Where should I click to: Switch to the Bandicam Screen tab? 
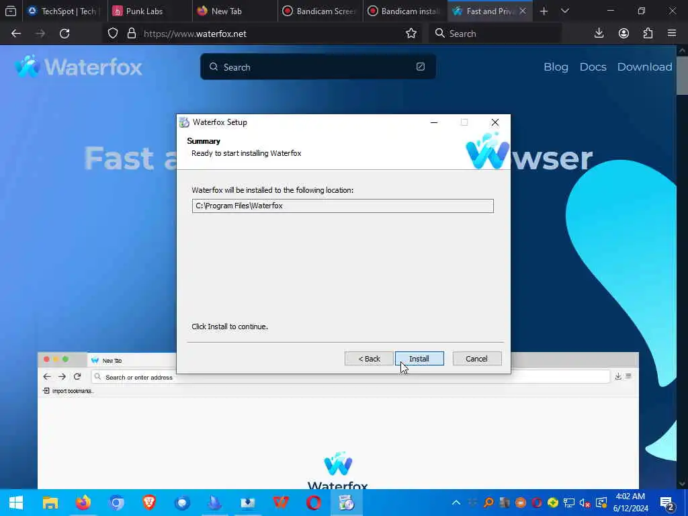pyautogui.click(x=319, y=11)
